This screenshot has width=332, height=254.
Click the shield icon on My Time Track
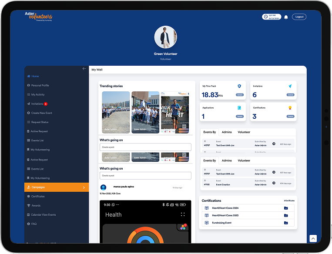tap(239, 86)
